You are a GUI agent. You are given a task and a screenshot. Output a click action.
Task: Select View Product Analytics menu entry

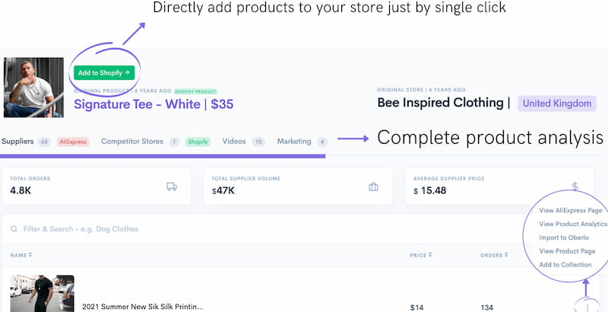point(573,224)
